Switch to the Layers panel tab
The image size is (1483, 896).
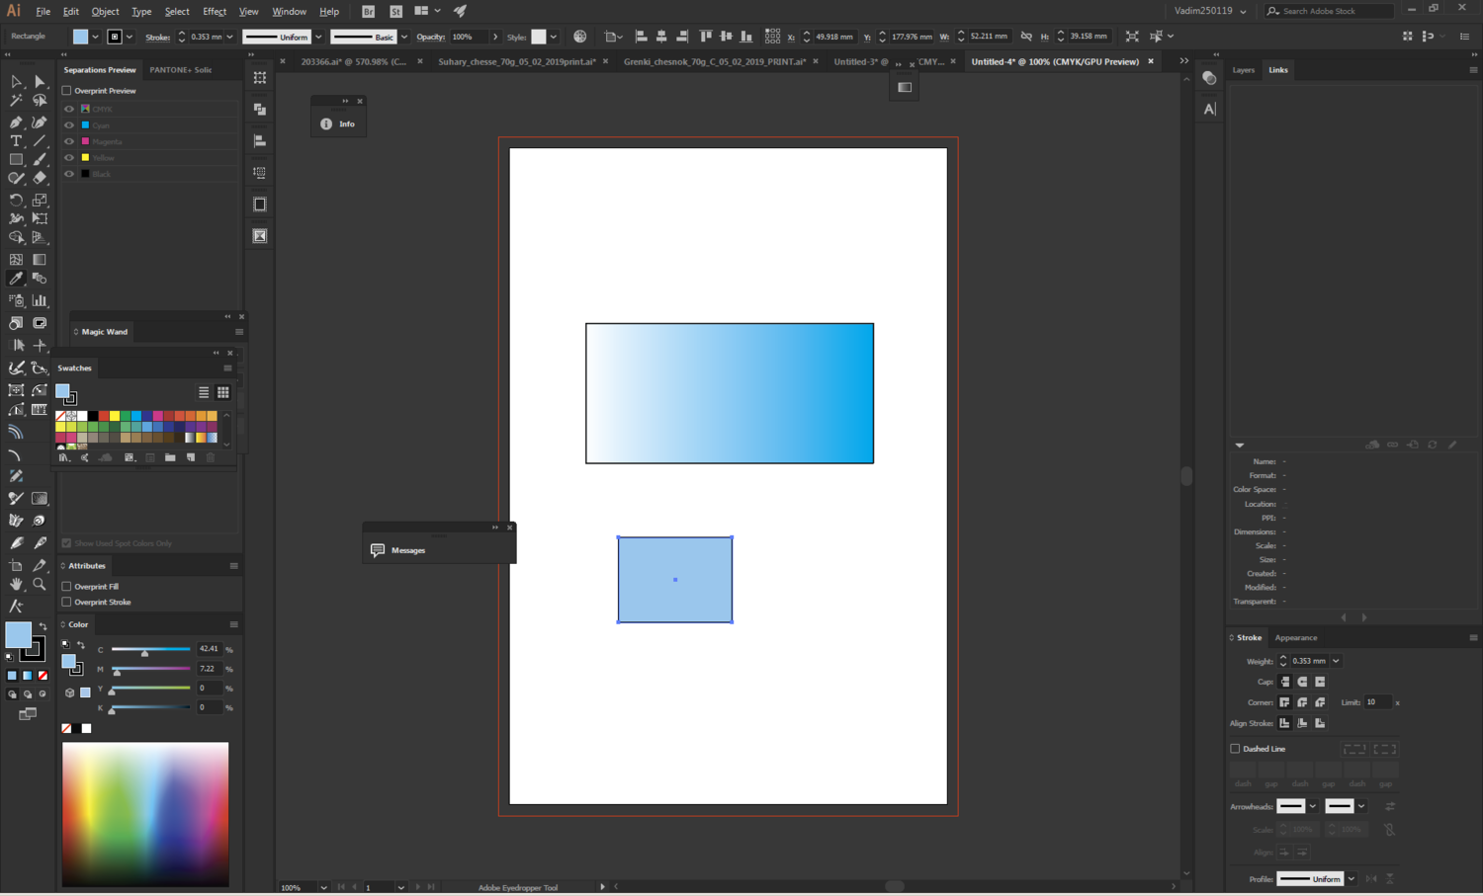pos(1243,70)
